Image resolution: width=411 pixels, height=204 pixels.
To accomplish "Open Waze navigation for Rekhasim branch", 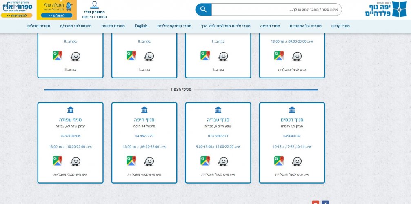I will (297, 162).
